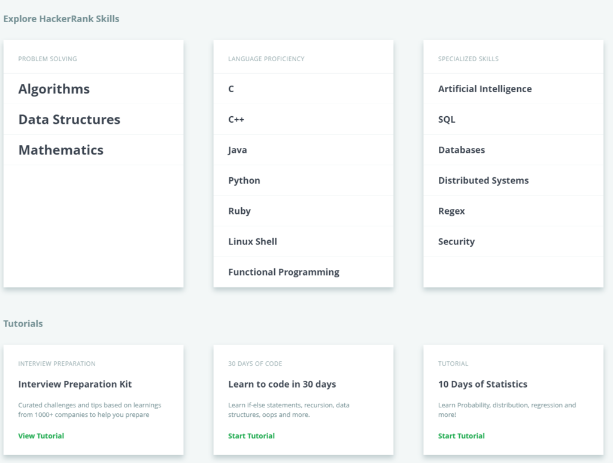
Task: Open the Databases skill
Action: click(x=462, y=150)
